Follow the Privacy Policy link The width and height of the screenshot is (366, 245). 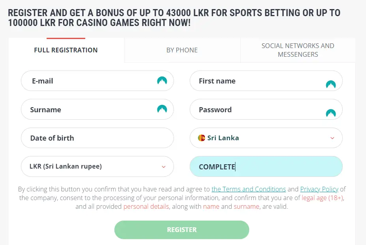[319, 189]
